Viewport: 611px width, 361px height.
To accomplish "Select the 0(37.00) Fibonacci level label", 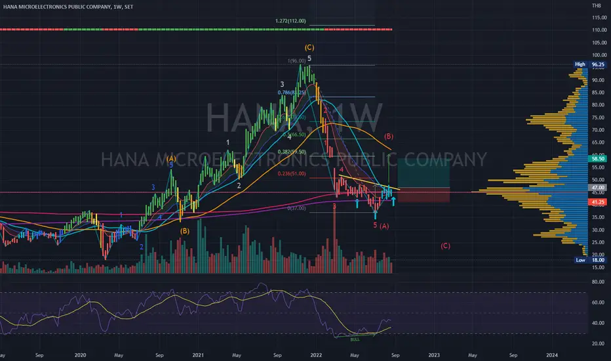I will (x=296, y=209).
